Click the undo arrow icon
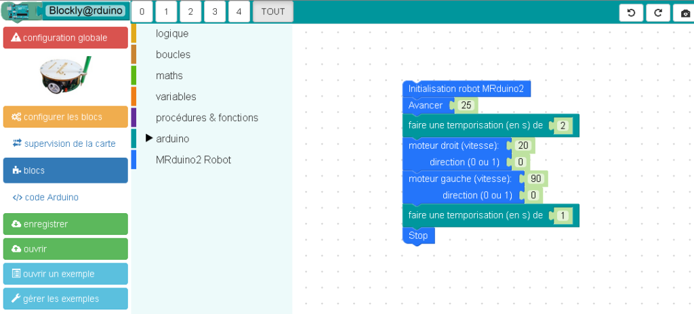This screenshot has width=694, height=314. (x=632, y=13)
